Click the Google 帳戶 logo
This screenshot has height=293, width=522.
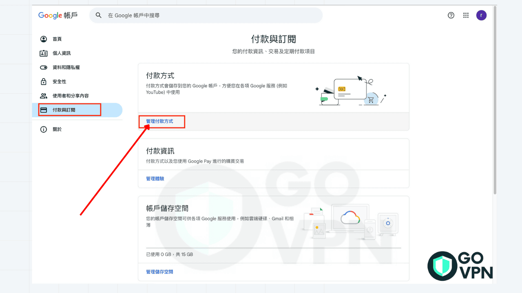click(x=58, y=15)
